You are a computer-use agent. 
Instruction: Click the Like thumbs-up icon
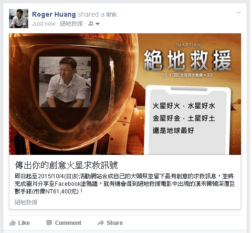(12, 223)
